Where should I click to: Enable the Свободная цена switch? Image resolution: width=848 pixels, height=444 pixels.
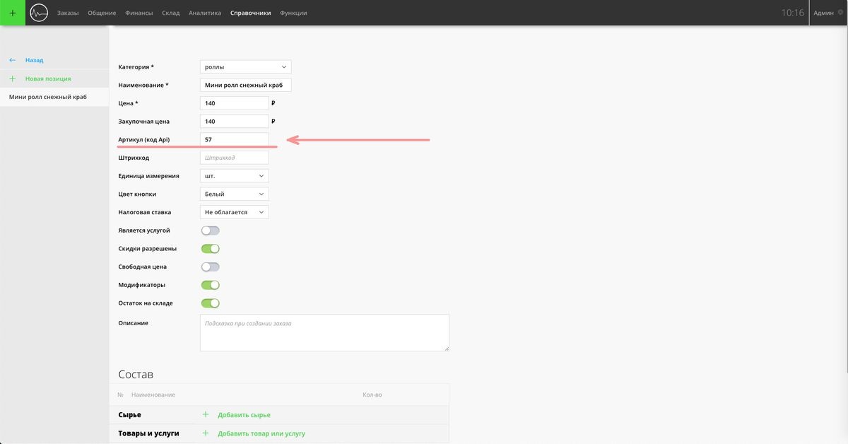coord(211,267)
